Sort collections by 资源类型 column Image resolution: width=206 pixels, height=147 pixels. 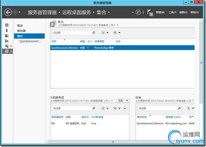pos(99,41)
